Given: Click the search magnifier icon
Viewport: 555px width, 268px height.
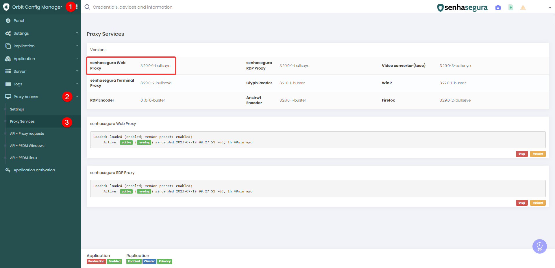Looking at the screenshot, I should tap(87, 7).
